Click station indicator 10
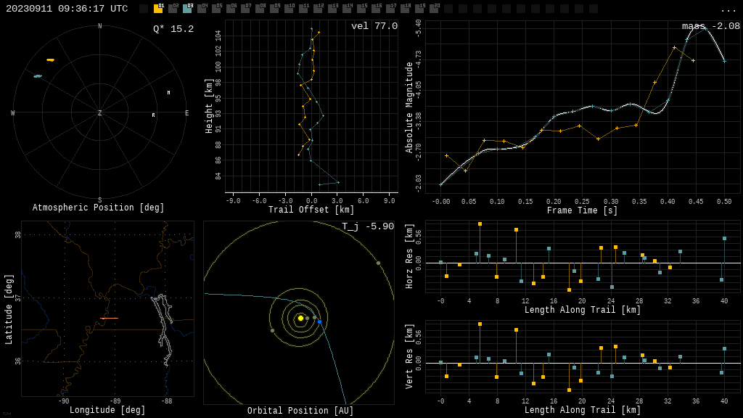Viewport: 743px width, 418px height. click(289, 9)
